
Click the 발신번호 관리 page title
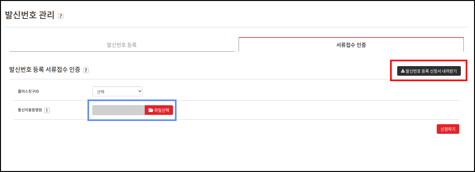coord(30,15)
